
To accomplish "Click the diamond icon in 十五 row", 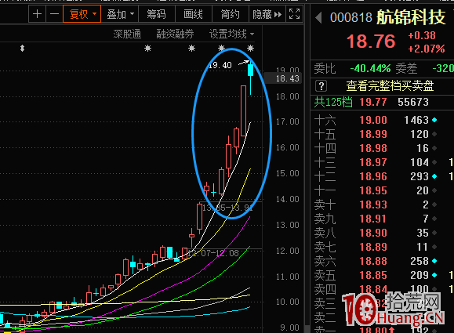I will click(x=434, y=134).
